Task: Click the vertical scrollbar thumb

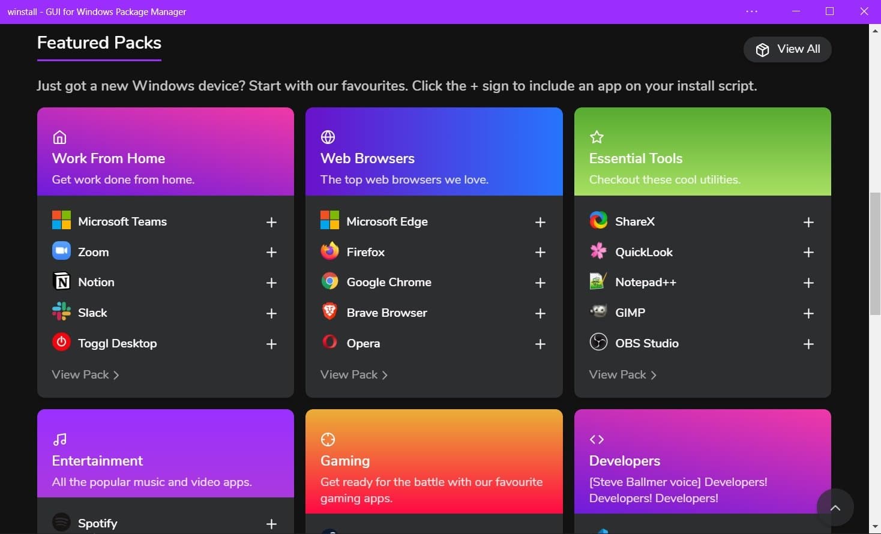Action: pos(875,254)
